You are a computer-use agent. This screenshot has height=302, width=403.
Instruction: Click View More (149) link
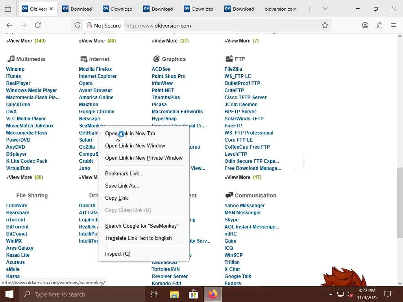pos(26,41)
